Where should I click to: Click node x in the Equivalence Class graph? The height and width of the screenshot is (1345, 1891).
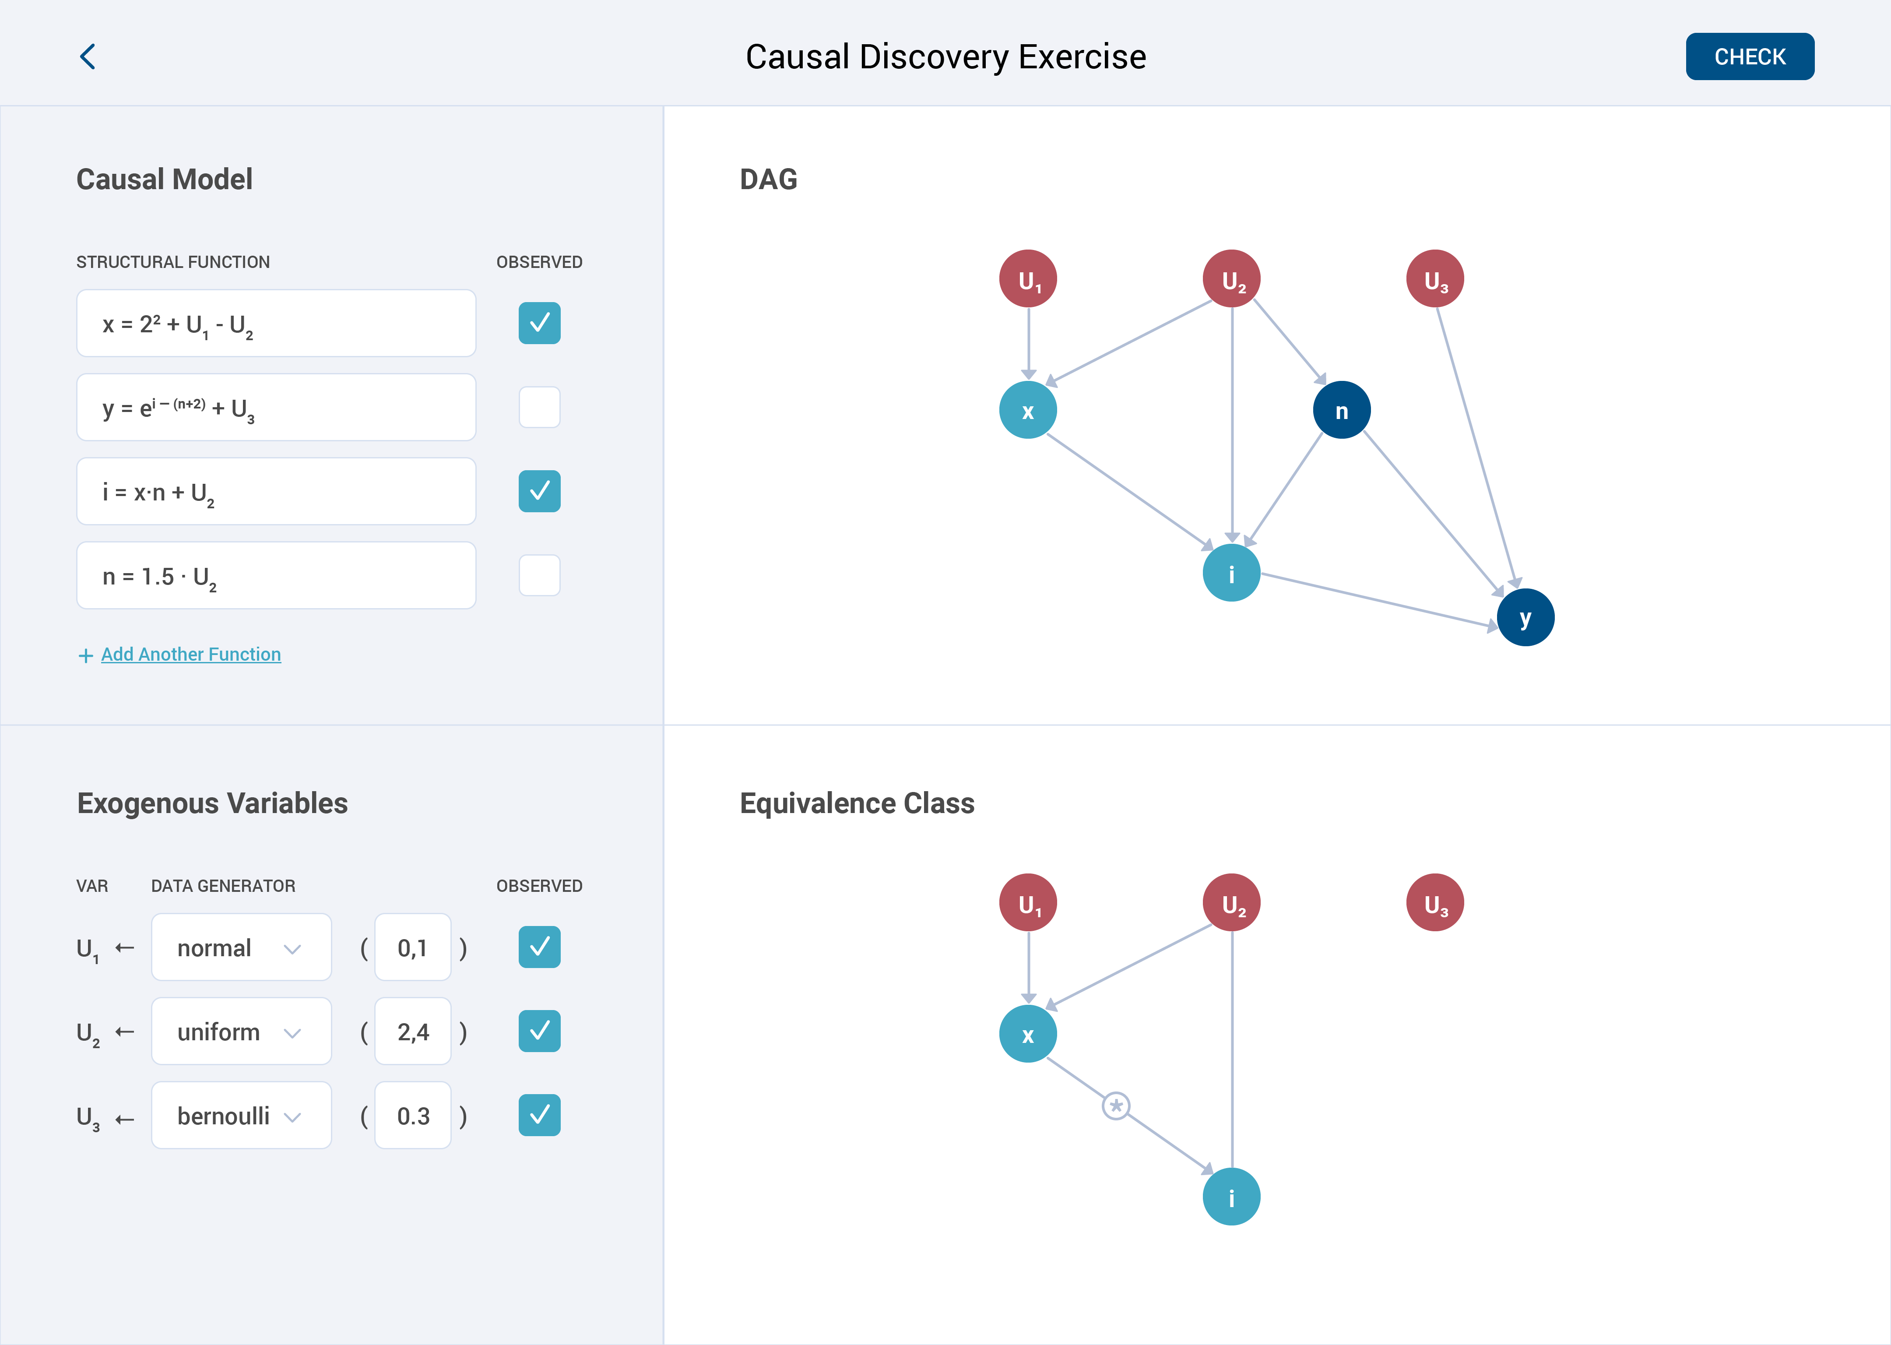pyautogui.click(x=1027, y=1035)
